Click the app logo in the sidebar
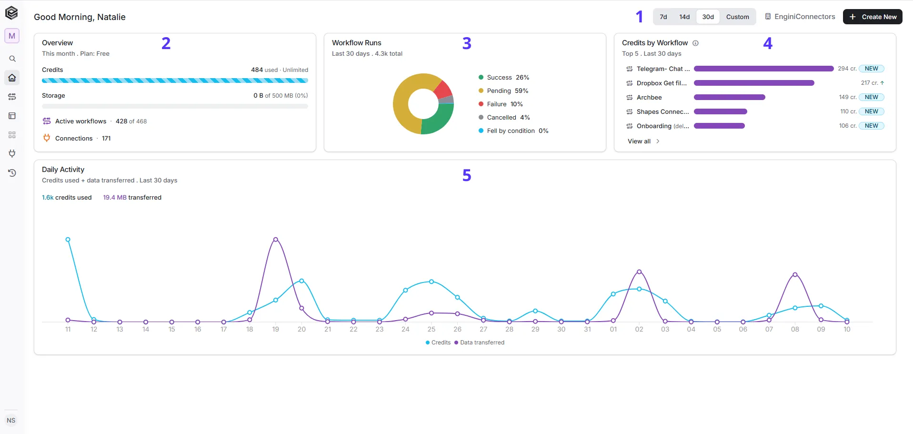 (x=11, y=13)
